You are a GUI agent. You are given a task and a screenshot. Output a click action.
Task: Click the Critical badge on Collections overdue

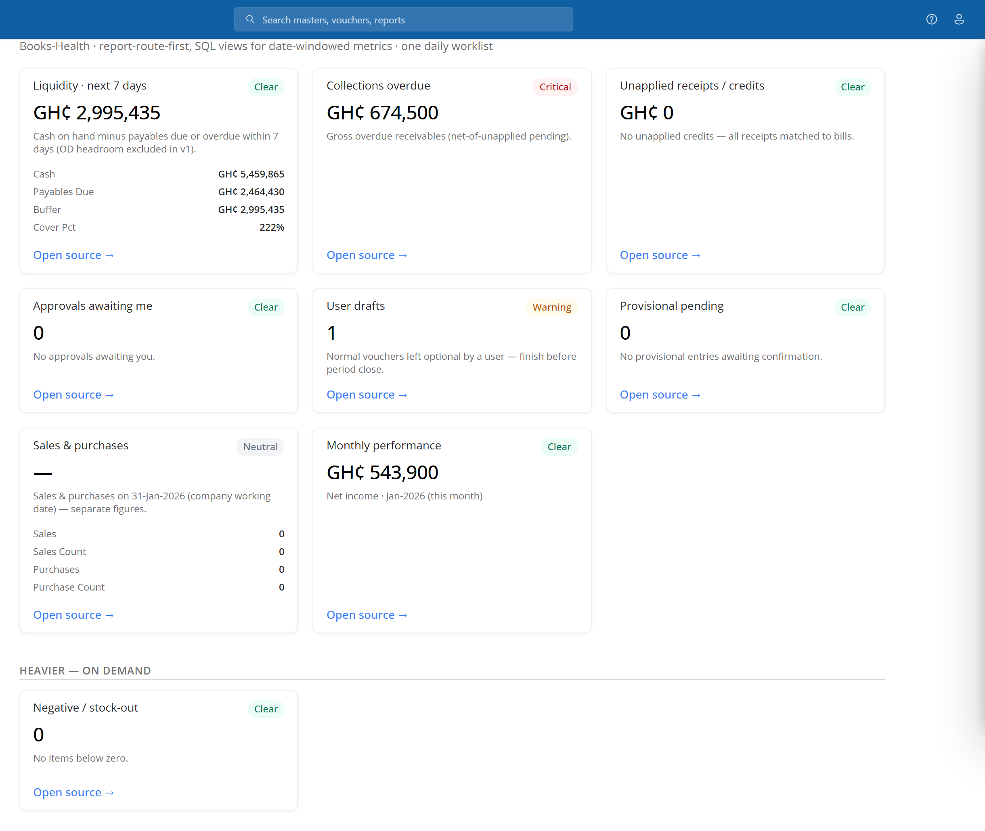[555, 87]
